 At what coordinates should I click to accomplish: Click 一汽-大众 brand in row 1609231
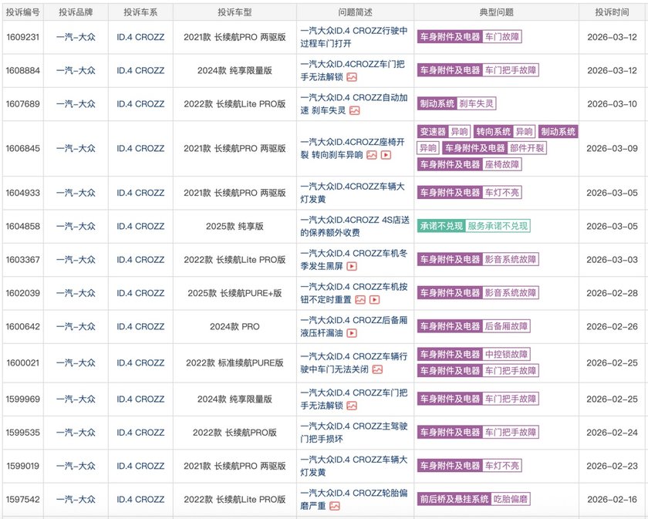pyautogui.click(x=76, y=37)
